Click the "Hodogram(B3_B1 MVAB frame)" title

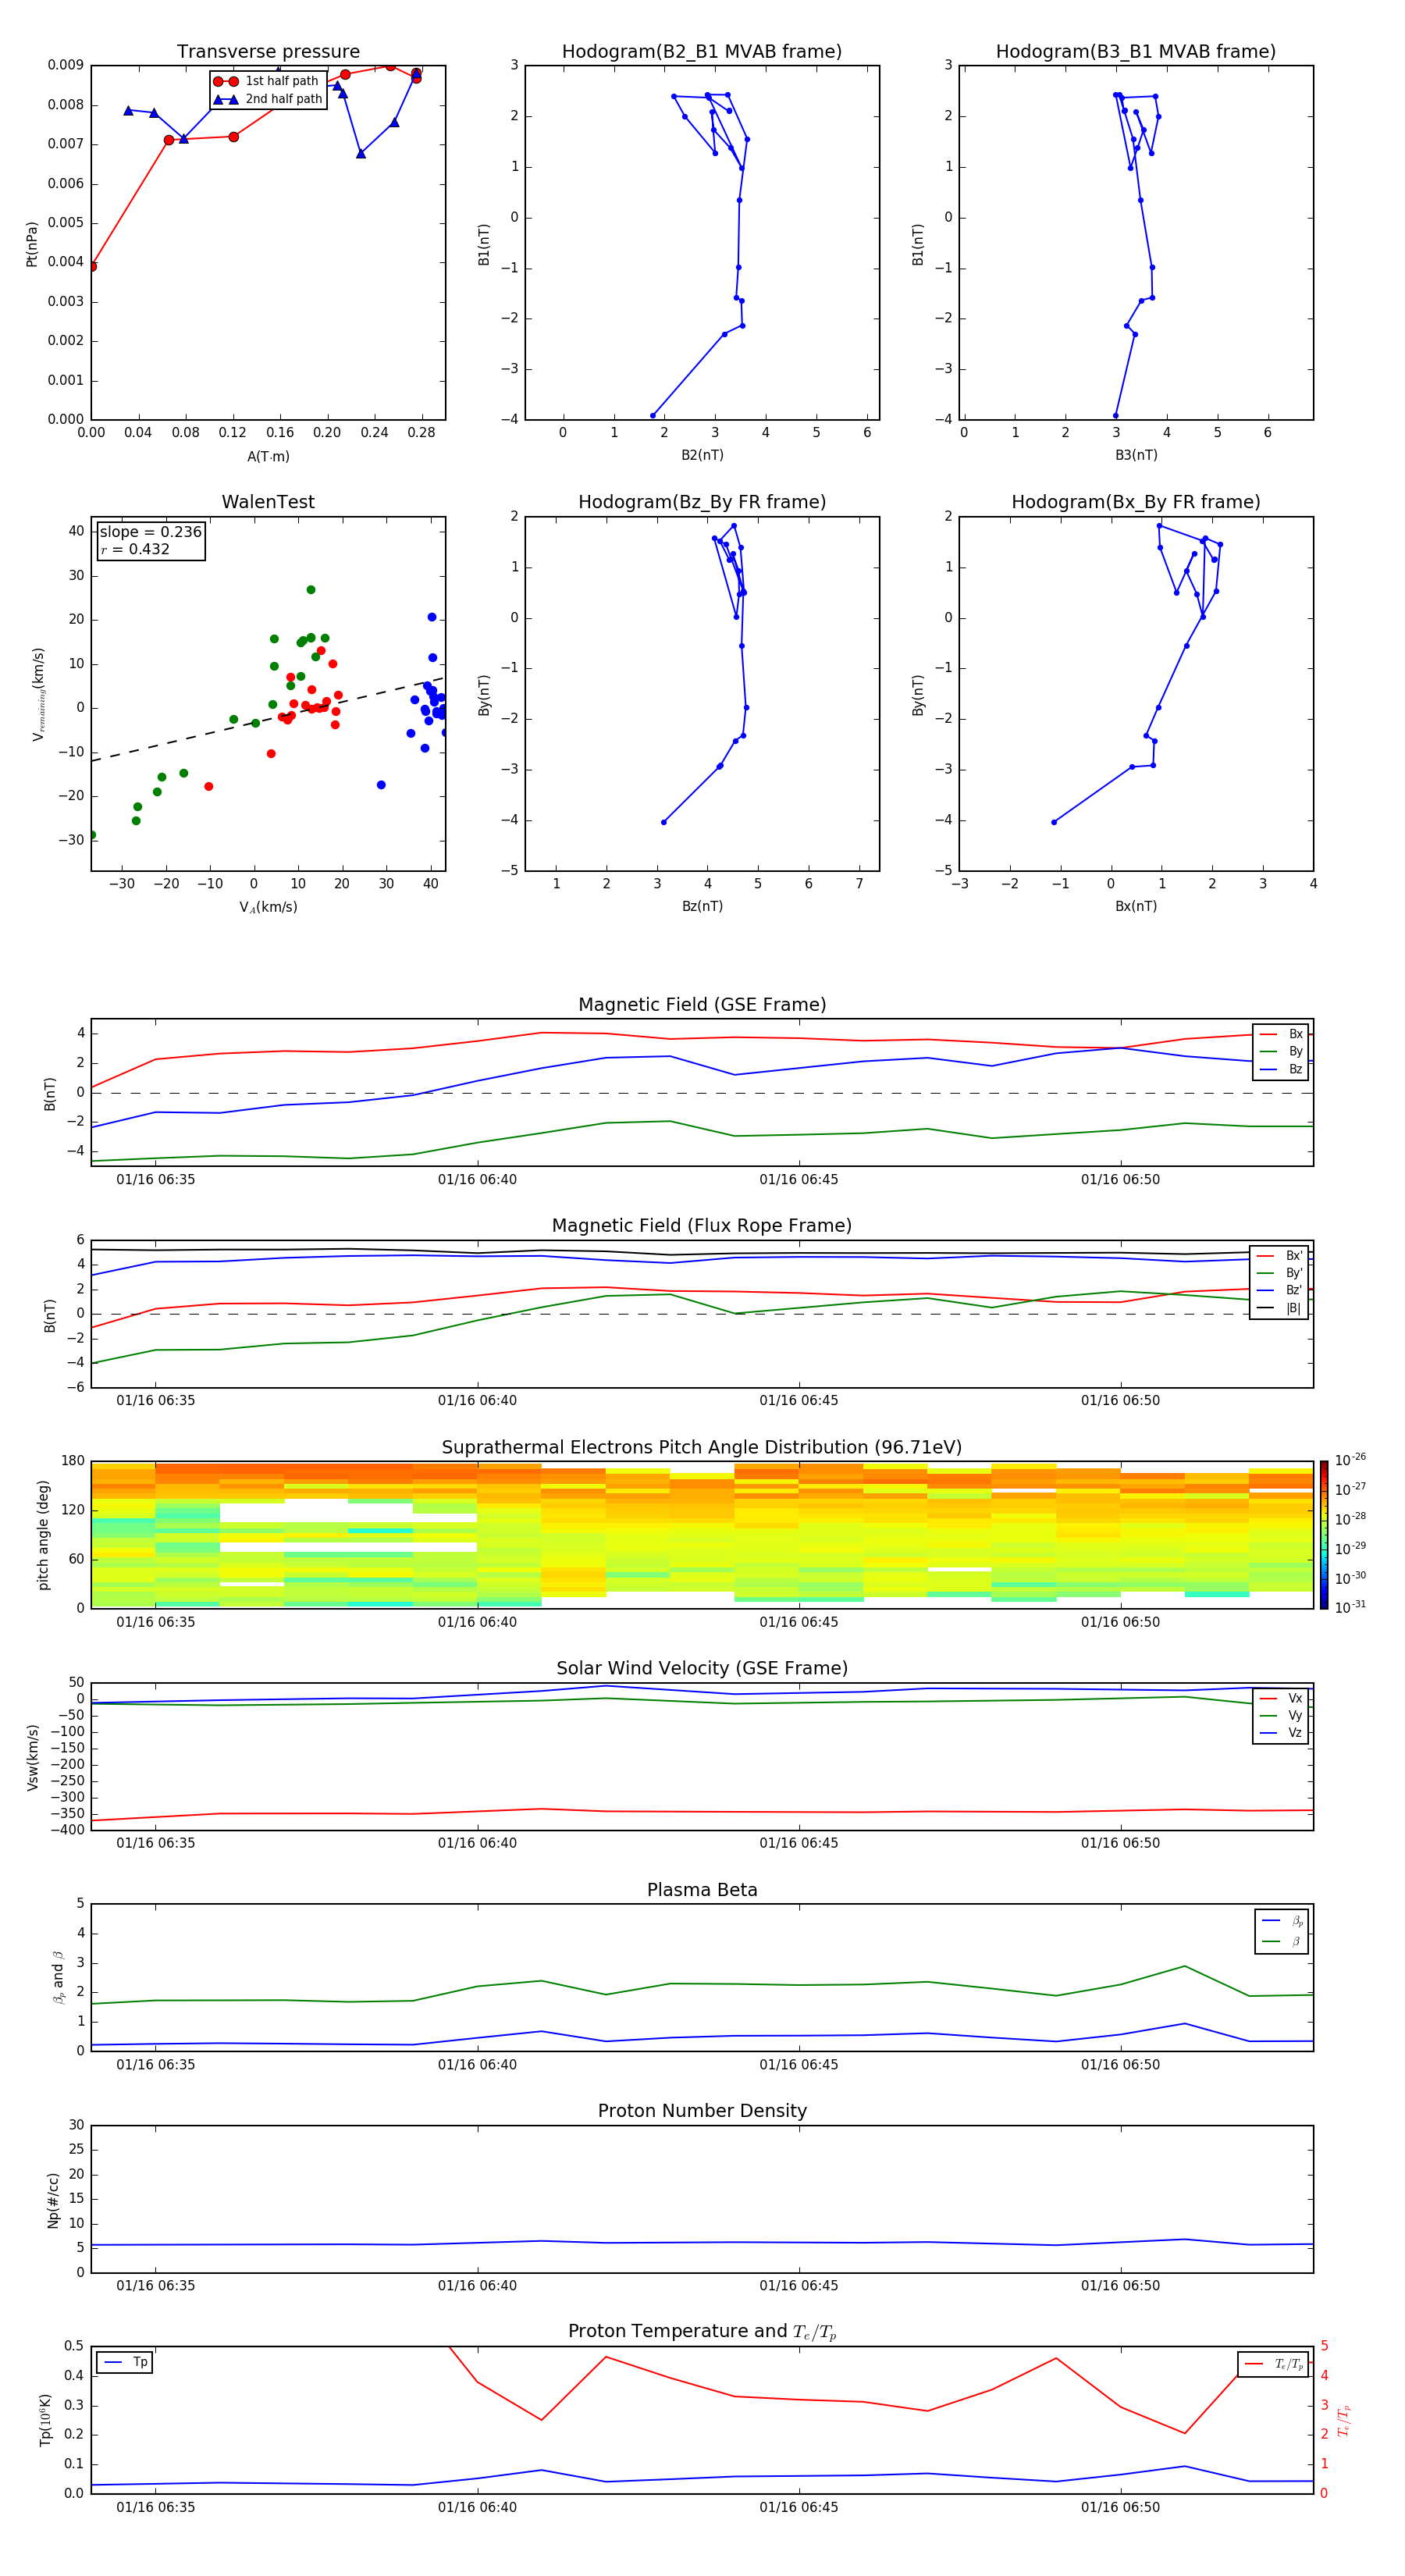1136,52
